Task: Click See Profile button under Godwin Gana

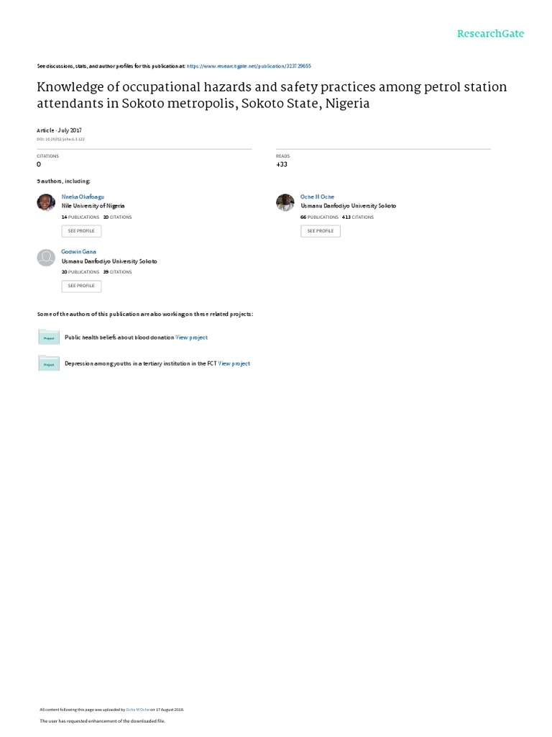Action: (81, 286)
